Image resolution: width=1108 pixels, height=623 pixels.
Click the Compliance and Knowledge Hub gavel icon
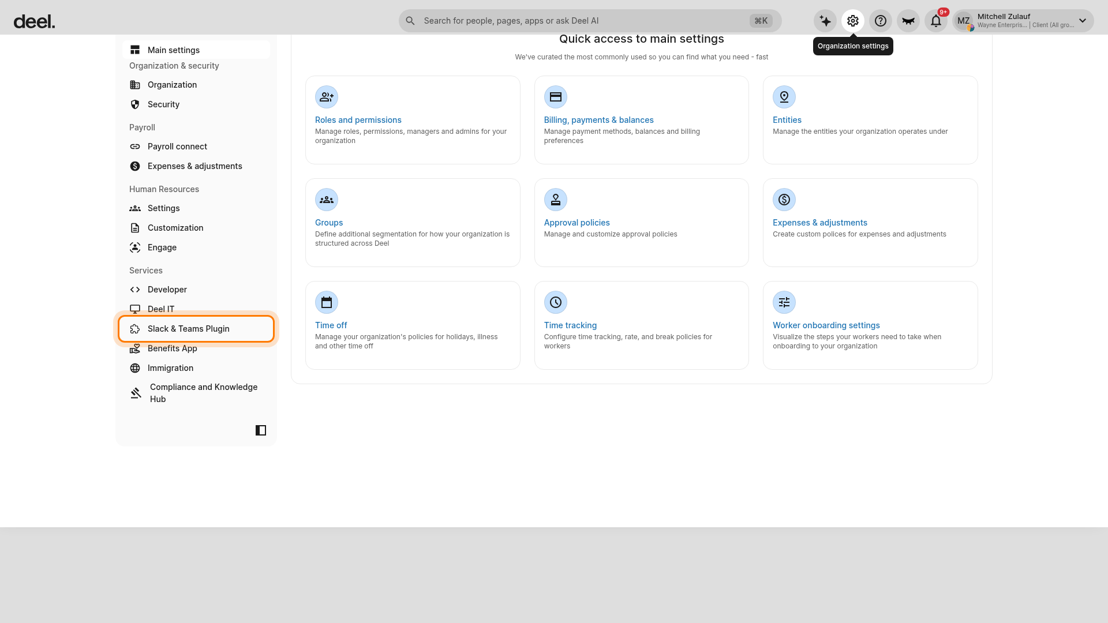[136, 393]
